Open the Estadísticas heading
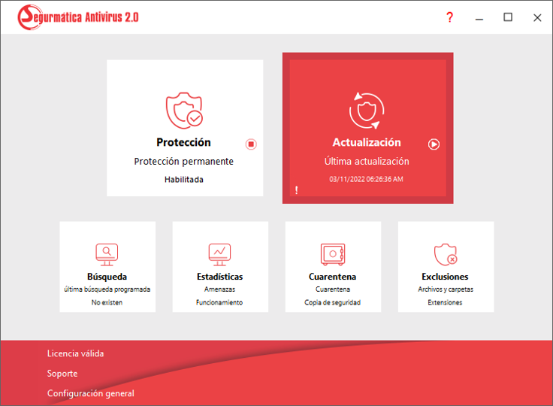 pyautogui.click(x=219, y=277)
